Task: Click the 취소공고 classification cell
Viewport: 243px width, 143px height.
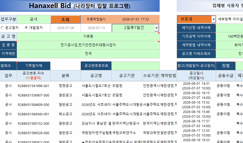Action: point(65,114)
